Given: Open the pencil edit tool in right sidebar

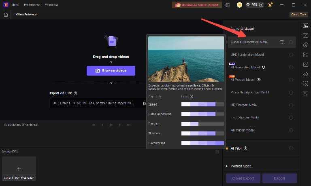Looking at the screenshot, I should point(305,64).
